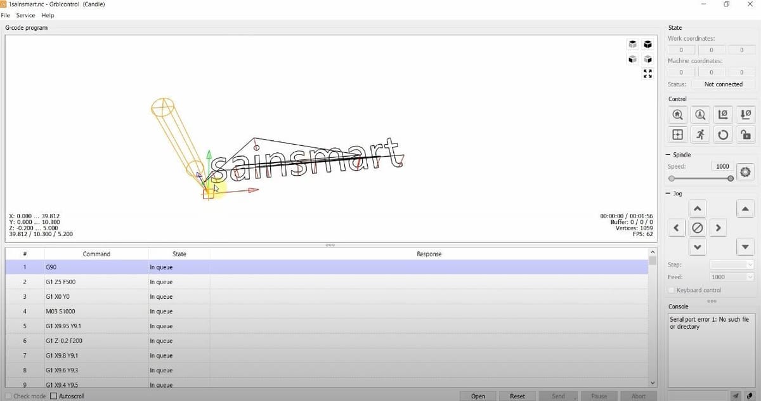Click the spindle speed slider handle
The height and width of the screenshot is (401, 761).
point(731,179)
